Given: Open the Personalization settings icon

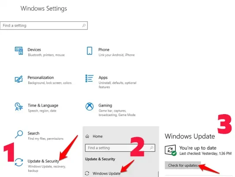Looking at the screenshot, I should [19, 79].
